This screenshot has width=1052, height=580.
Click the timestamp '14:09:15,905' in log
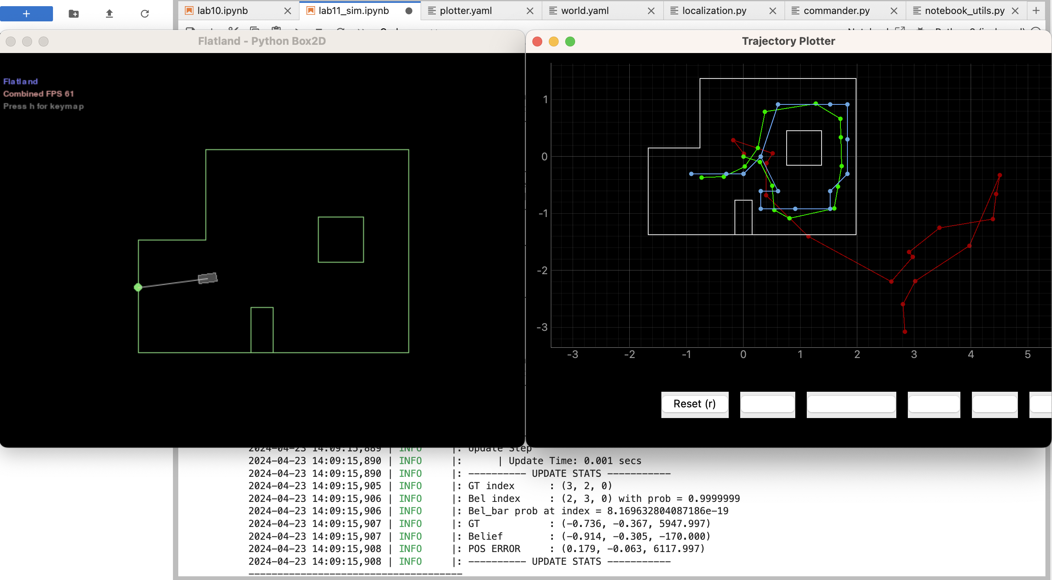click(346, 486)
